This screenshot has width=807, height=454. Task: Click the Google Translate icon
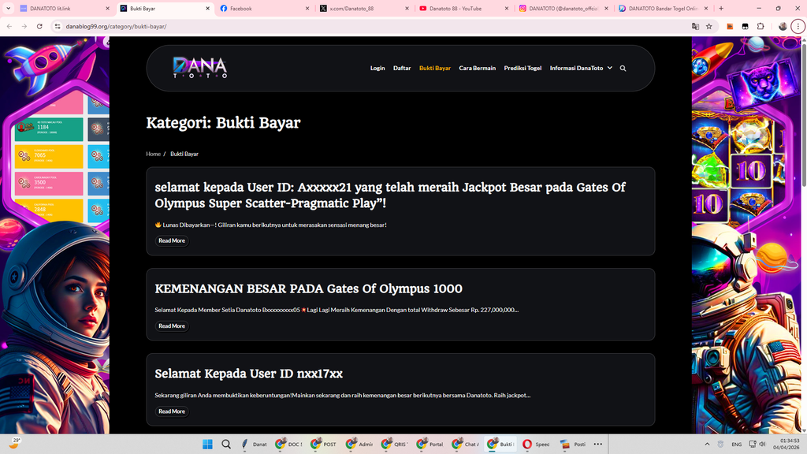tap(695, 26)
